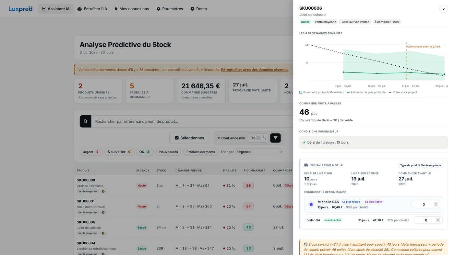Select the SKU00004 Liquide de refroidissement row
Viewport: 454px width, 255px height.
point(184,247)
